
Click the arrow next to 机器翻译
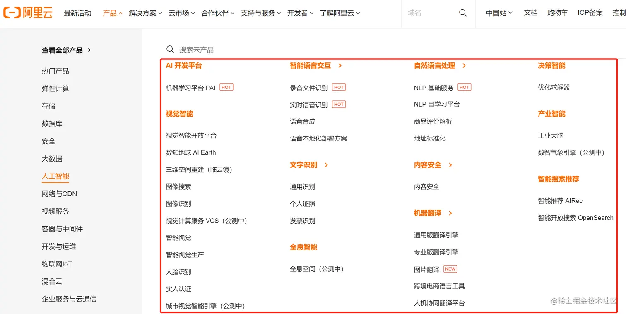click(450, 213)
